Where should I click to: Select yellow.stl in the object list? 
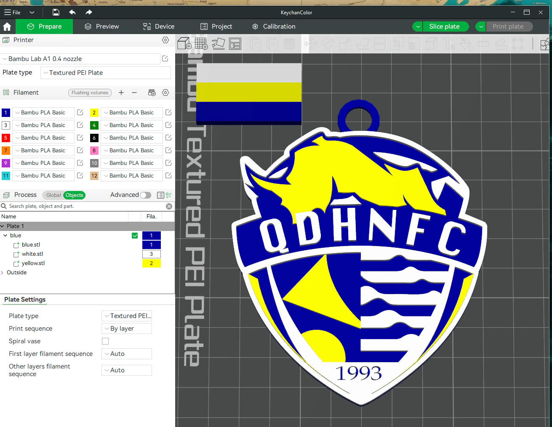pyautogui.click(x=33, y=263)
